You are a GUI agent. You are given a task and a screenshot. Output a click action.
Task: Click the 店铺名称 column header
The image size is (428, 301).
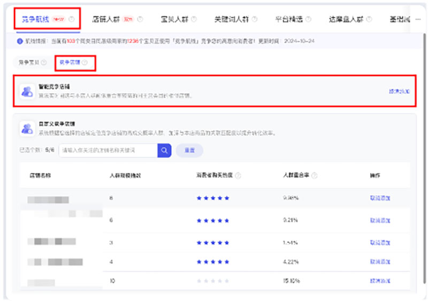coord(40,175)
